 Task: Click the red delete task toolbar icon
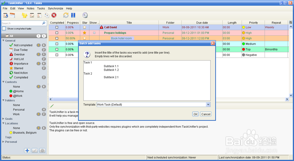click(54, 15)
